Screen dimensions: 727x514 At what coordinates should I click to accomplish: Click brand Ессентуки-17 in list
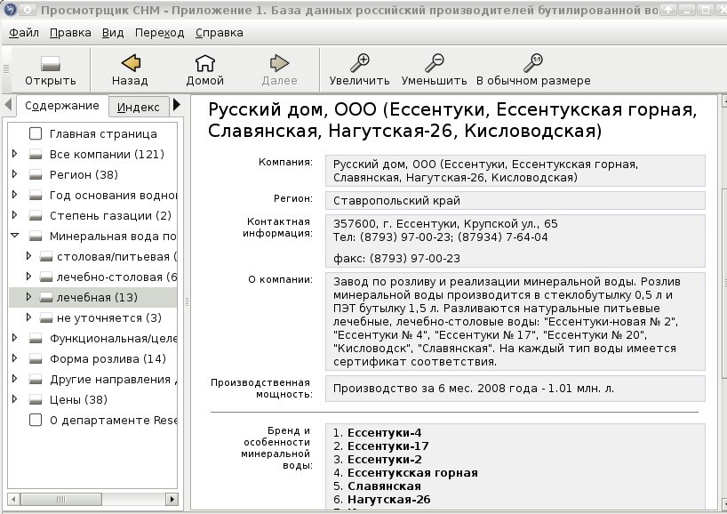387,446
